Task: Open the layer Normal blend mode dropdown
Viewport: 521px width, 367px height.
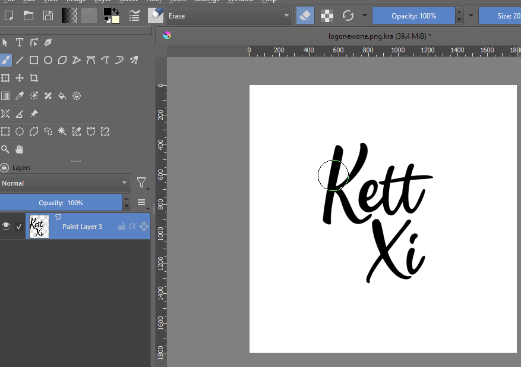Action: point(65,183)
